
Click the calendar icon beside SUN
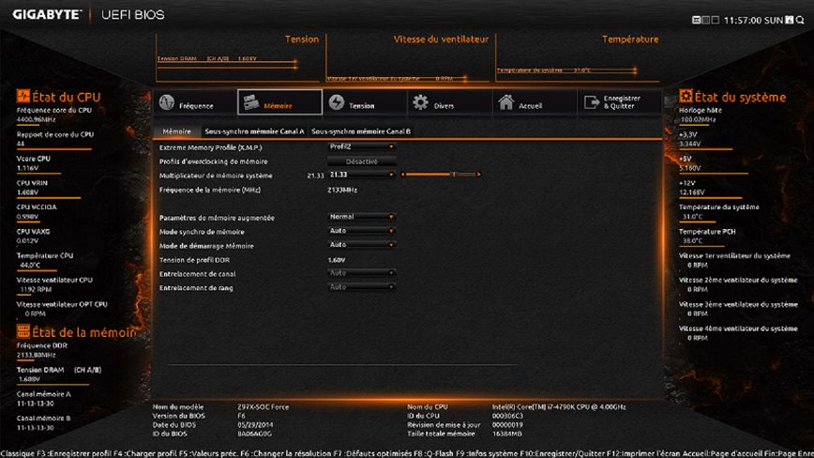tap(789, 20)
